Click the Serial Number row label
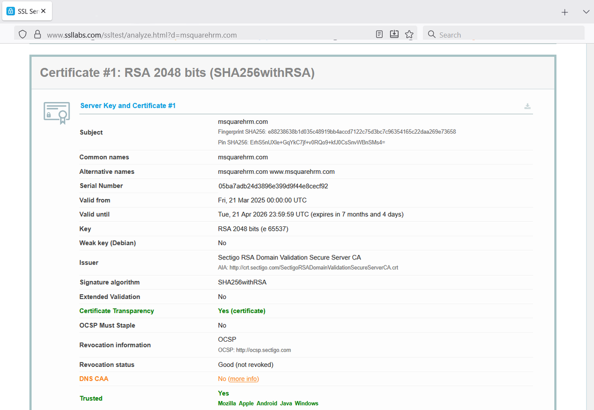 (x=101, y=186)
